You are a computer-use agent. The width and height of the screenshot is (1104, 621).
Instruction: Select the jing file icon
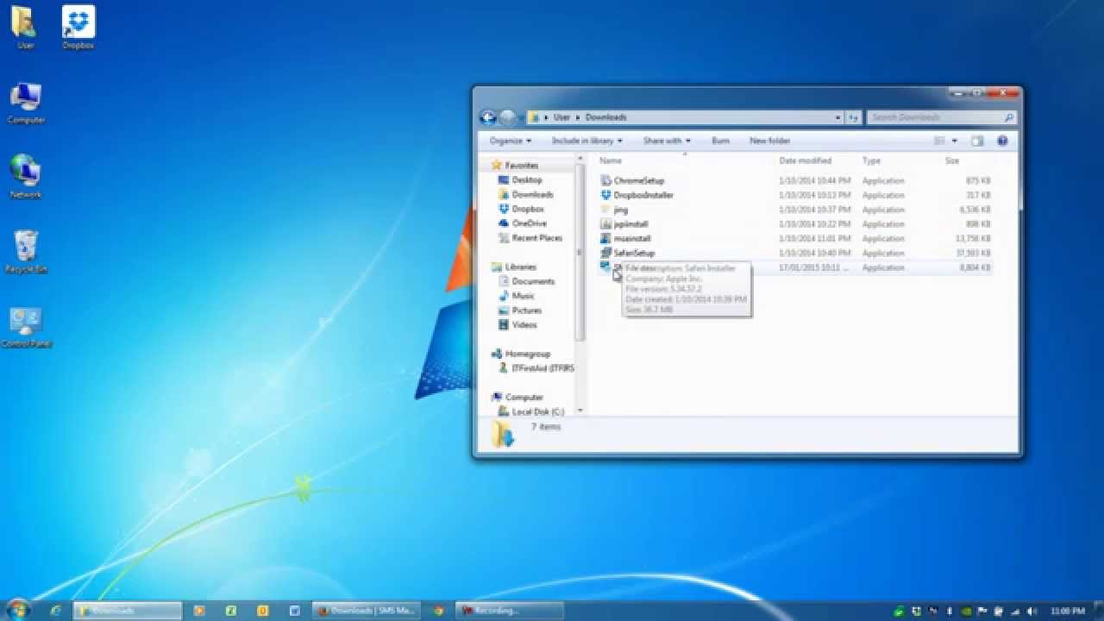pyautogui.click(x=605, y=210)
